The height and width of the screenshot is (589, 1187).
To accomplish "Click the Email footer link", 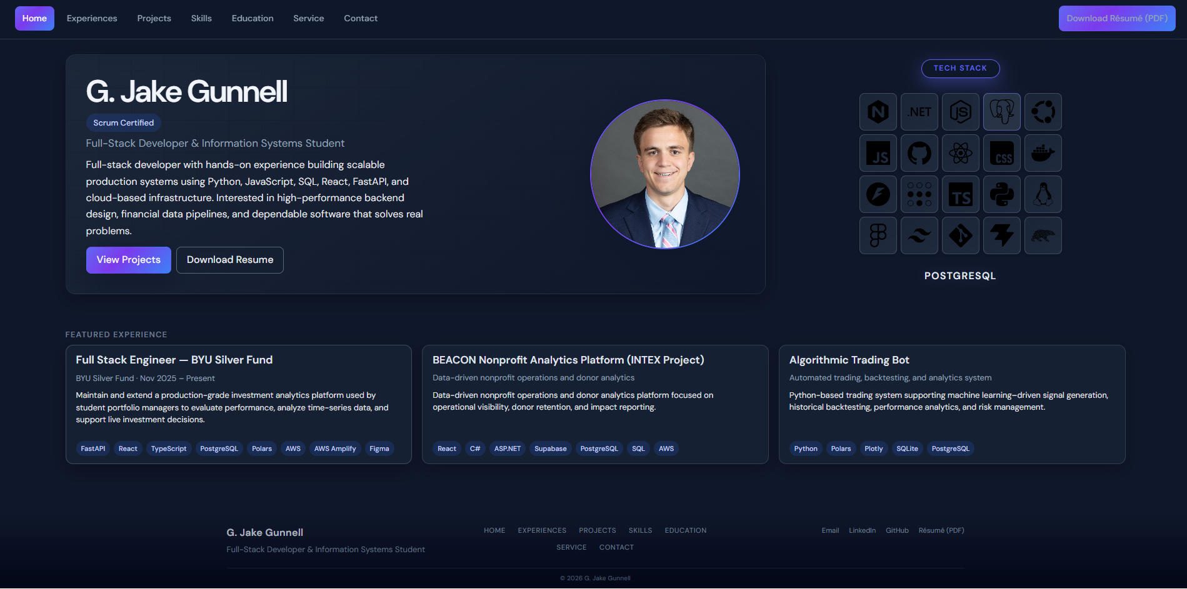I will click(830, 530).
